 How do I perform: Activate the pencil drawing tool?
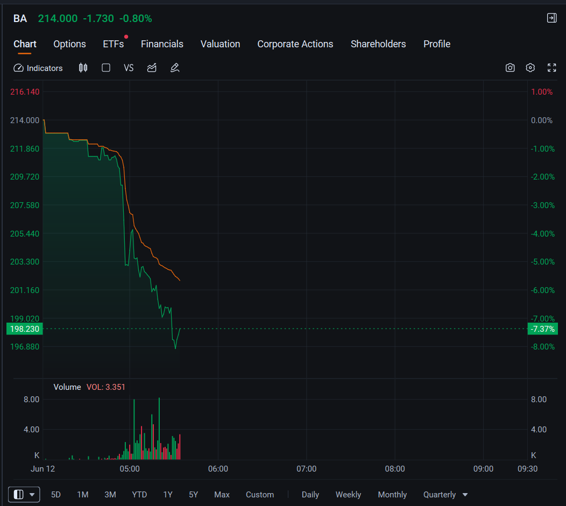point(175,68)
